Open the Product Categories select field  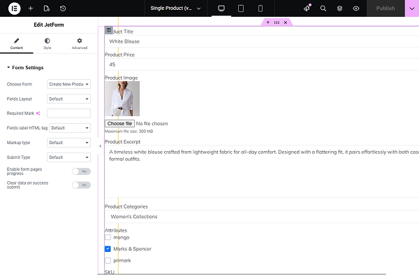262,217
